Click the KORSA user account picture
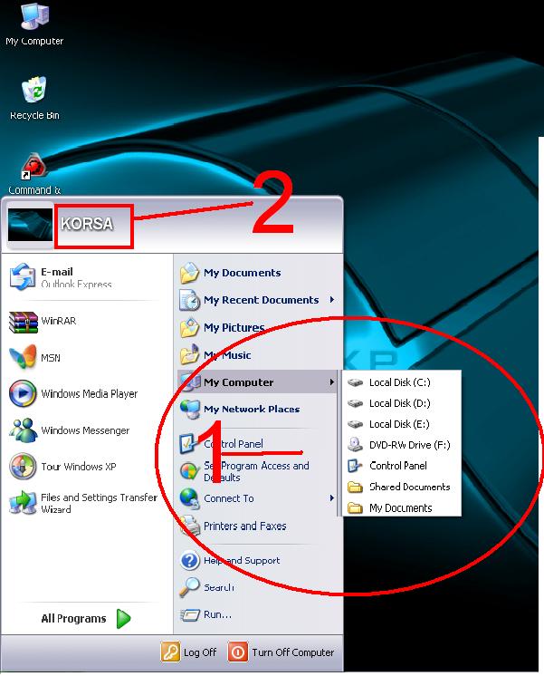Image resolution: width=544 pixels, height=676 pixels. tap(30, 224)
